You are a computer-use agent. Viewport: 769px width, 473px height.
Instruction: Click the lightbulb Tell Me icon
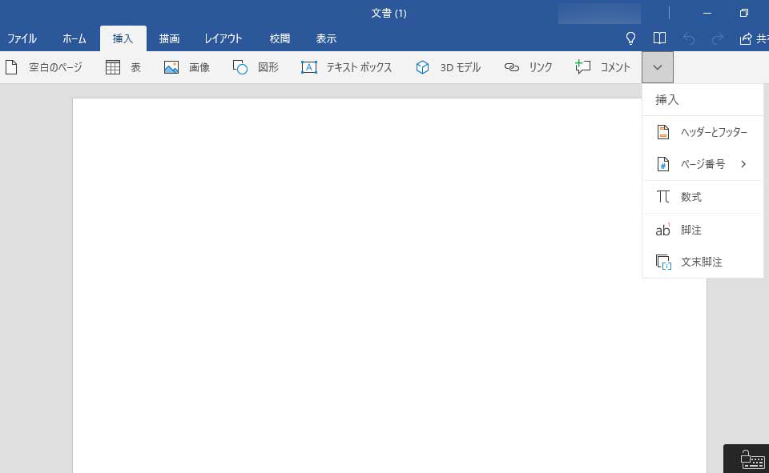[x=630, y=38]
